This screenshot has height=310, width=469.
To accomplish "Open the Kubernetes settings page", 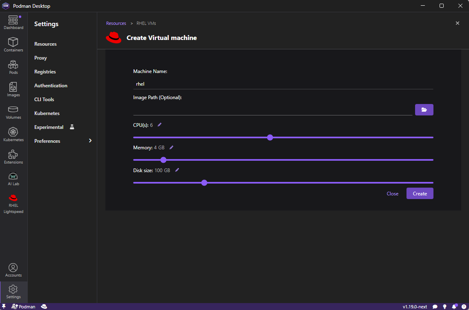I will [47, 113].
